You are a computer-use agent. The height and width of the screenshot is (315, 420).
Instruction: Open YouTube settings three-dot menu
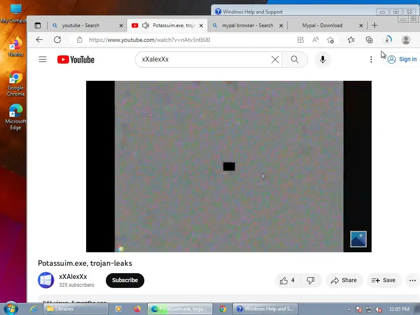[x=371, y=59]
